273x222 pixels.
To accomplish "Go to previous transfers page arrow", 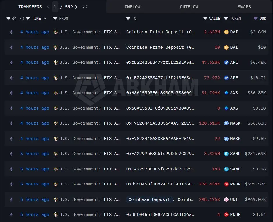I will [48, 7].
